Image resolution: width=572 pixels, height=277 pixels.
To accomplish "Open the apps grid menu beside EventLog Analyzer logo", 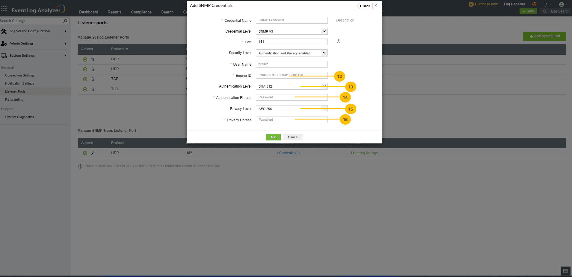I will (x=4, y=8).
